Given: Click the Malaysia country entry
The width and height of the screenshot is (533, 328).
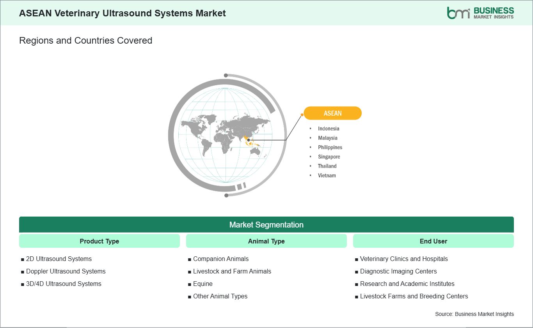Looking at the screenshot, I should click(x=328, y=138).
